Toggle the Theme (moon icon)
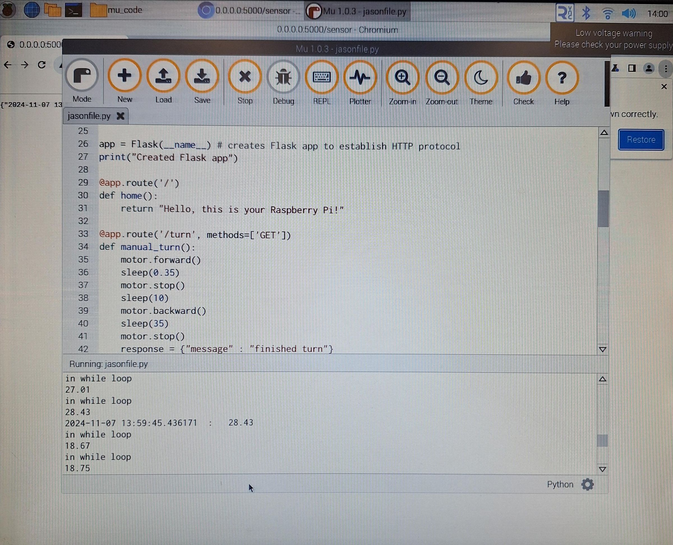The width and height of the screenshot is (673, 545). click(x=481, y=83)
